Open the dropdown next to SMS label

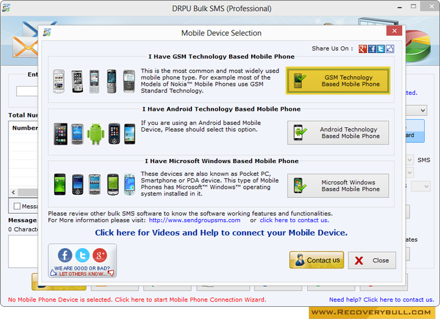tap(410, 160)
